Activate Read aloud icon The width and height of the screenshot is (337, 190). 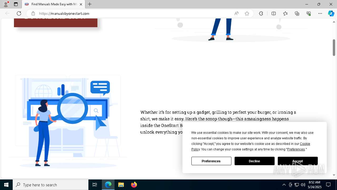(x=236, y=13)
